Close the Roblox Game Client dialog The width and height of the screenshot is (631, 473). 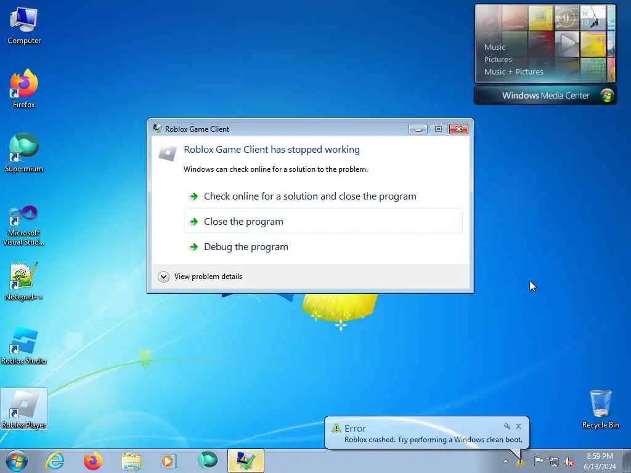tap(458, 129)
